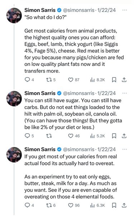Share the tweet with 8.2K views
This screenshot has height=216, width=134.
coord(124,80)
